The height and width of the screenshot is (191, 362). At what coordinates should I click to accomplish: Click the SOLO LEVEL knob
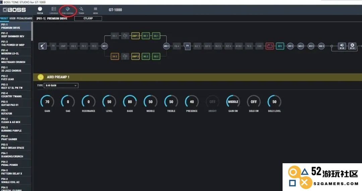(274, 102)
